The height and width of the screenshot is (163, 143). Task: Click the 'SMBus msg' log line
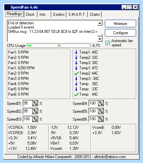click(53, 32)
